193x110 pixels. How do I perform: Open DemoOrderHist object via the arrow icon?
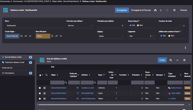(26, 36)
